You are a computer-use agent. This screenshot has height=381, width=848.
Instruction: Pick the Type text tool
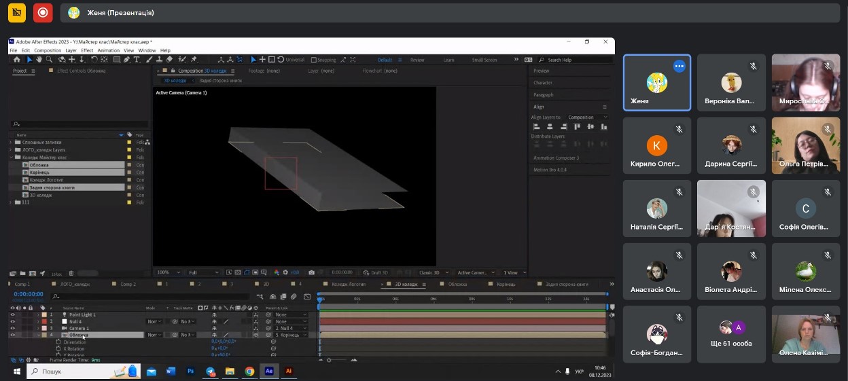click(137, 60)
